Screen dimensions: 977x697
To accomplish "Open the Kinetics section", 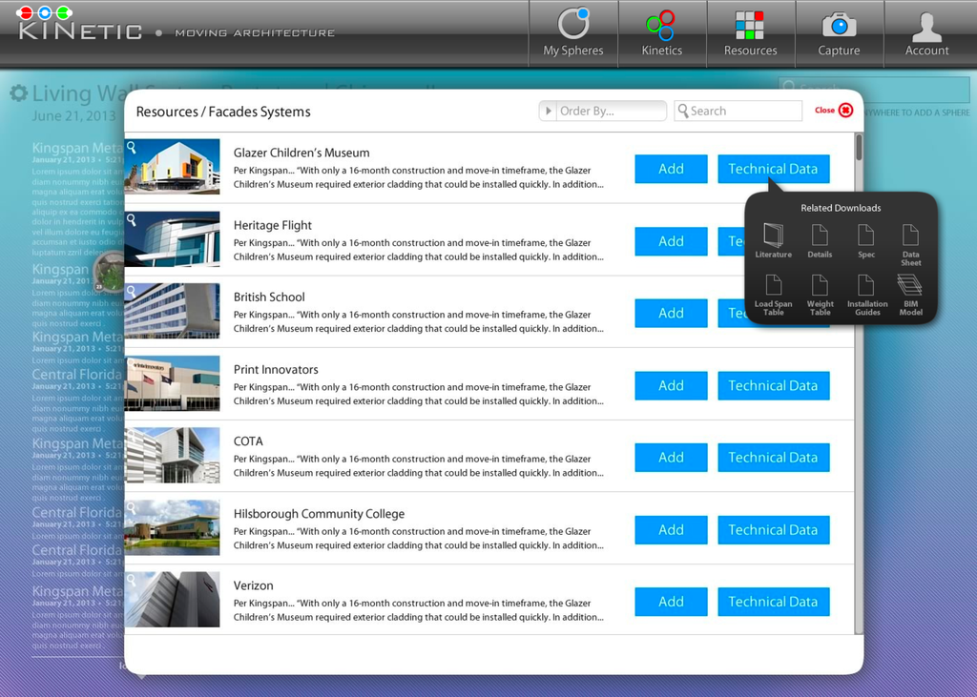I will (x=662, y=33).
